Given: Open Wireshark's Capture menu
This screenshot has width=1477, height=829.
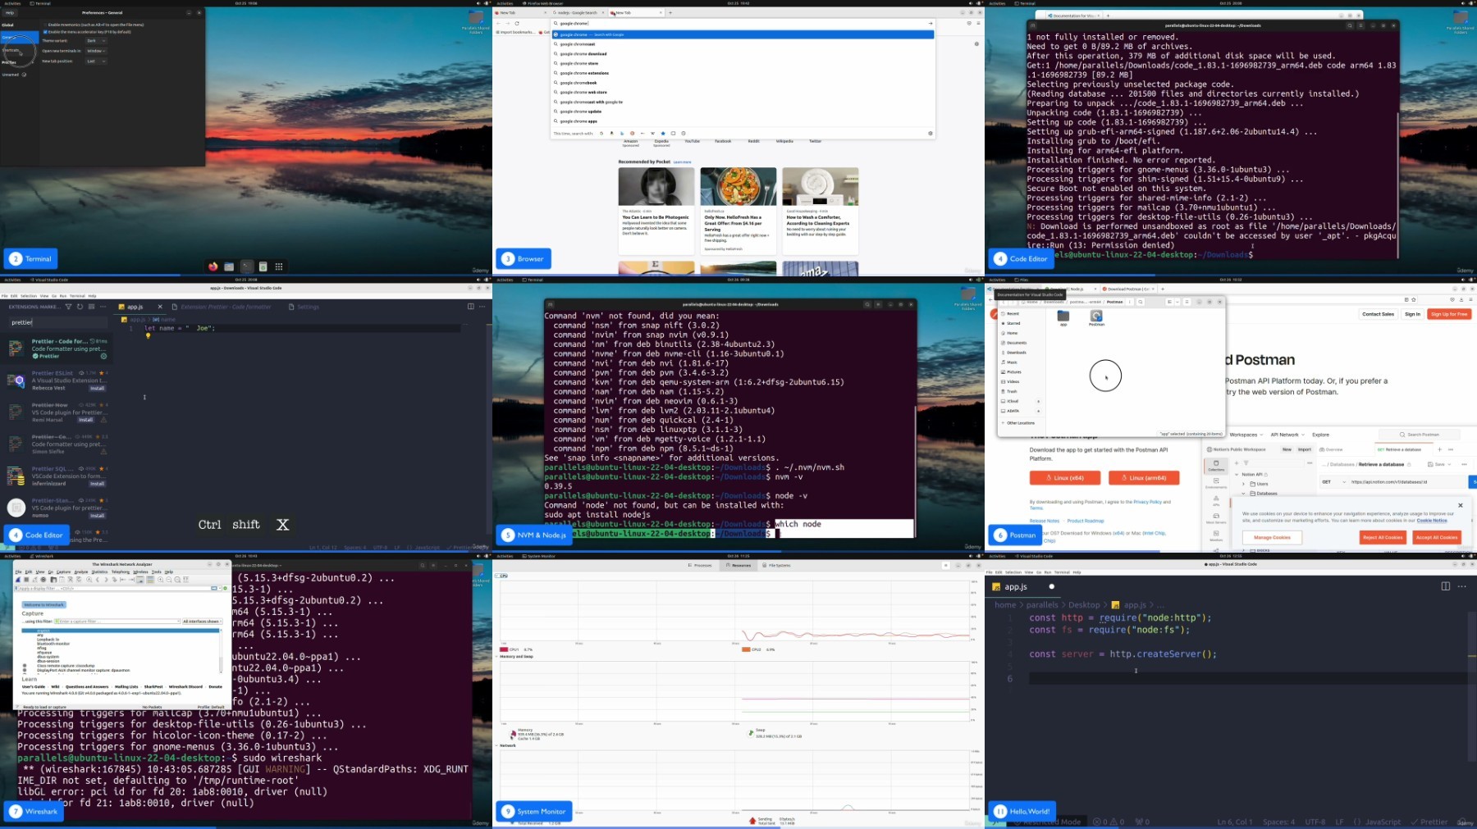Looking at the screenshot, I should pos(63,572).
